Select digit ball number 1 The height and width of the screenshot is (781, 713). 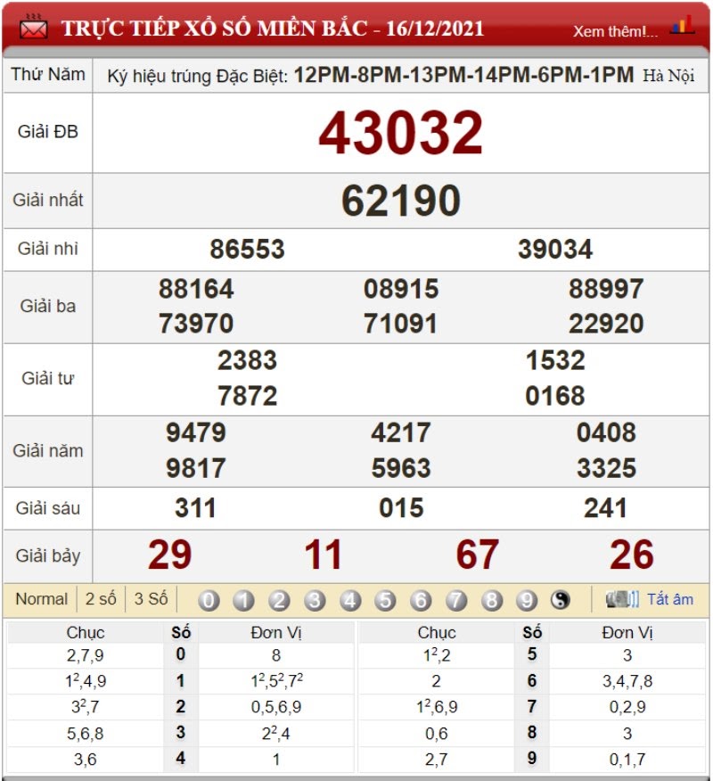[x=244, y=600]
